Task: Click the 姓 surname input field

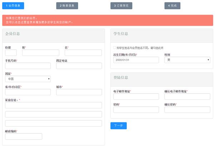Action: tap(40, 53)
